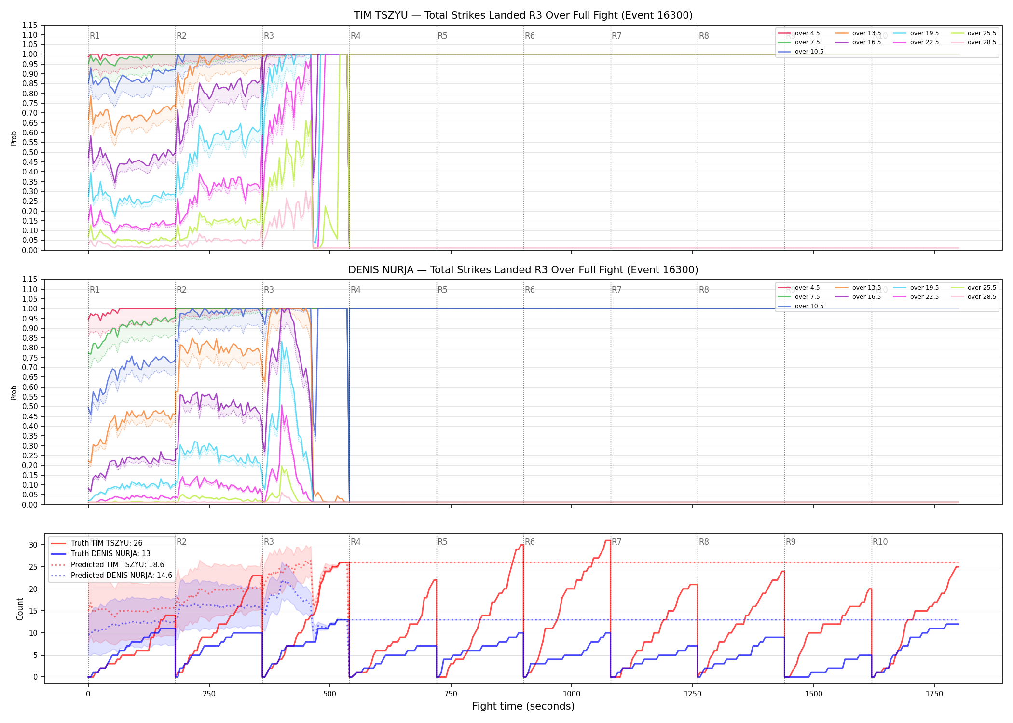Click the R2 round marker in top chart
The height and width of the screenshot is (723, 1013).
click(x=181, y=36)
